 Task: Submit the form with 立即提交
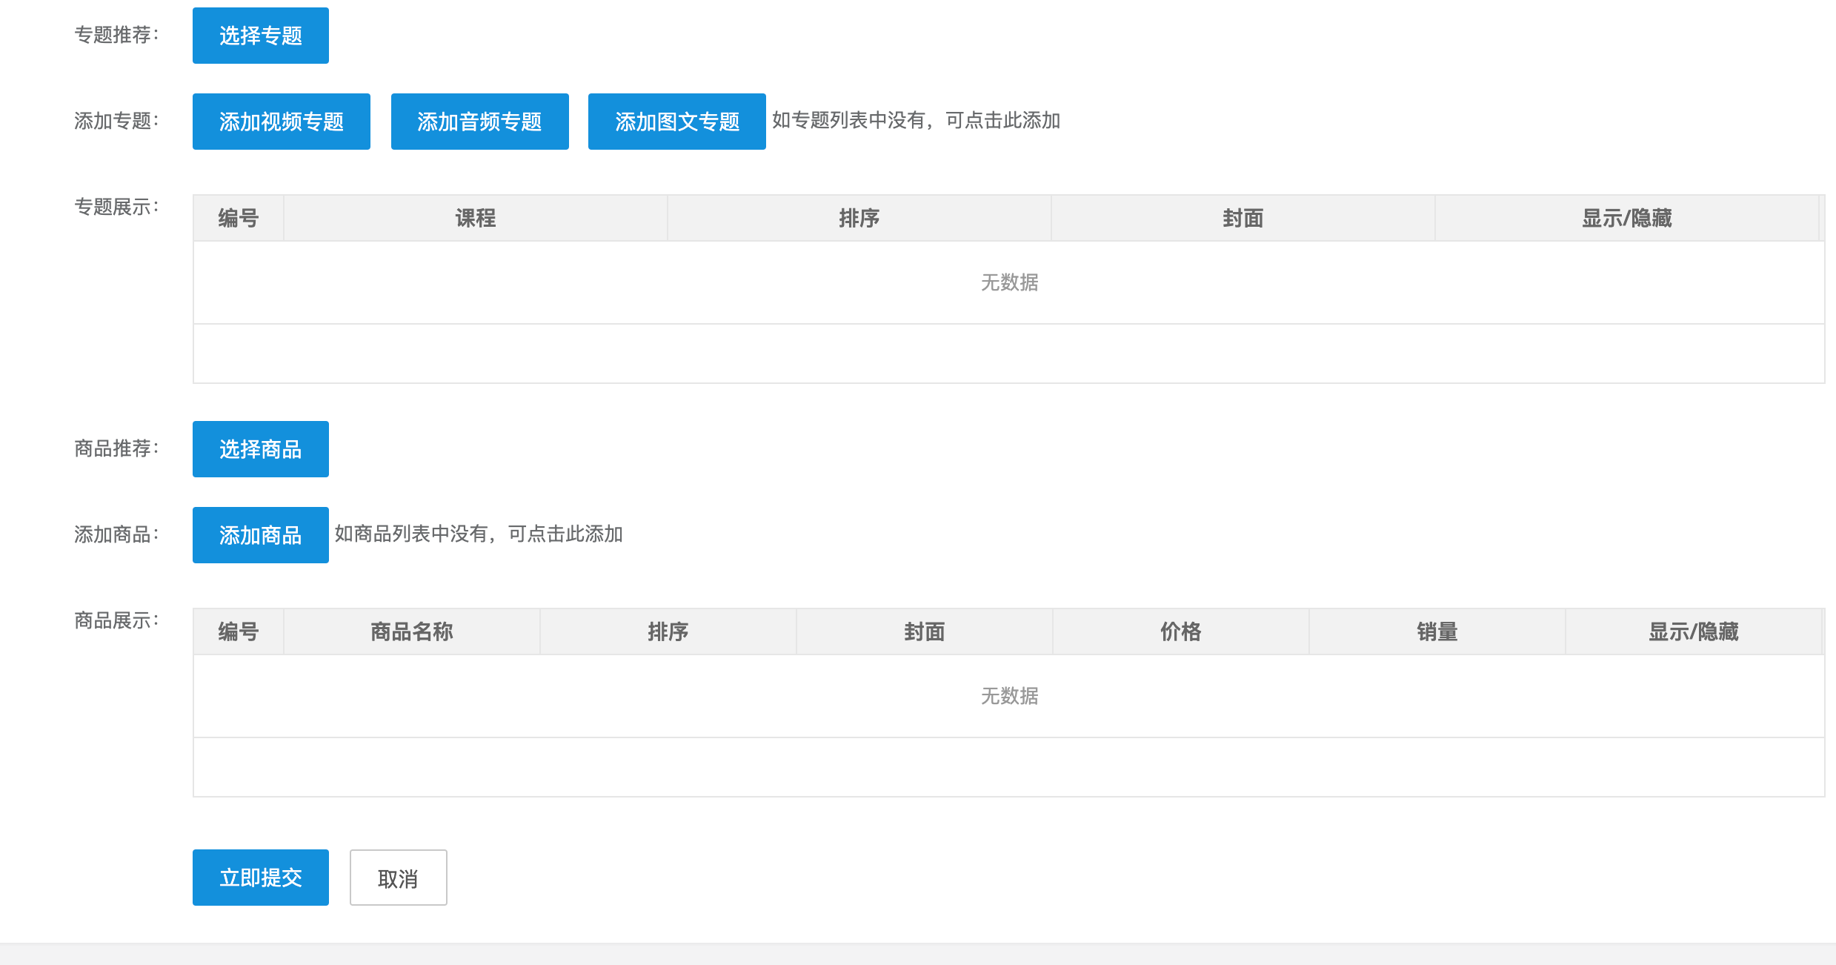point(261,878)
